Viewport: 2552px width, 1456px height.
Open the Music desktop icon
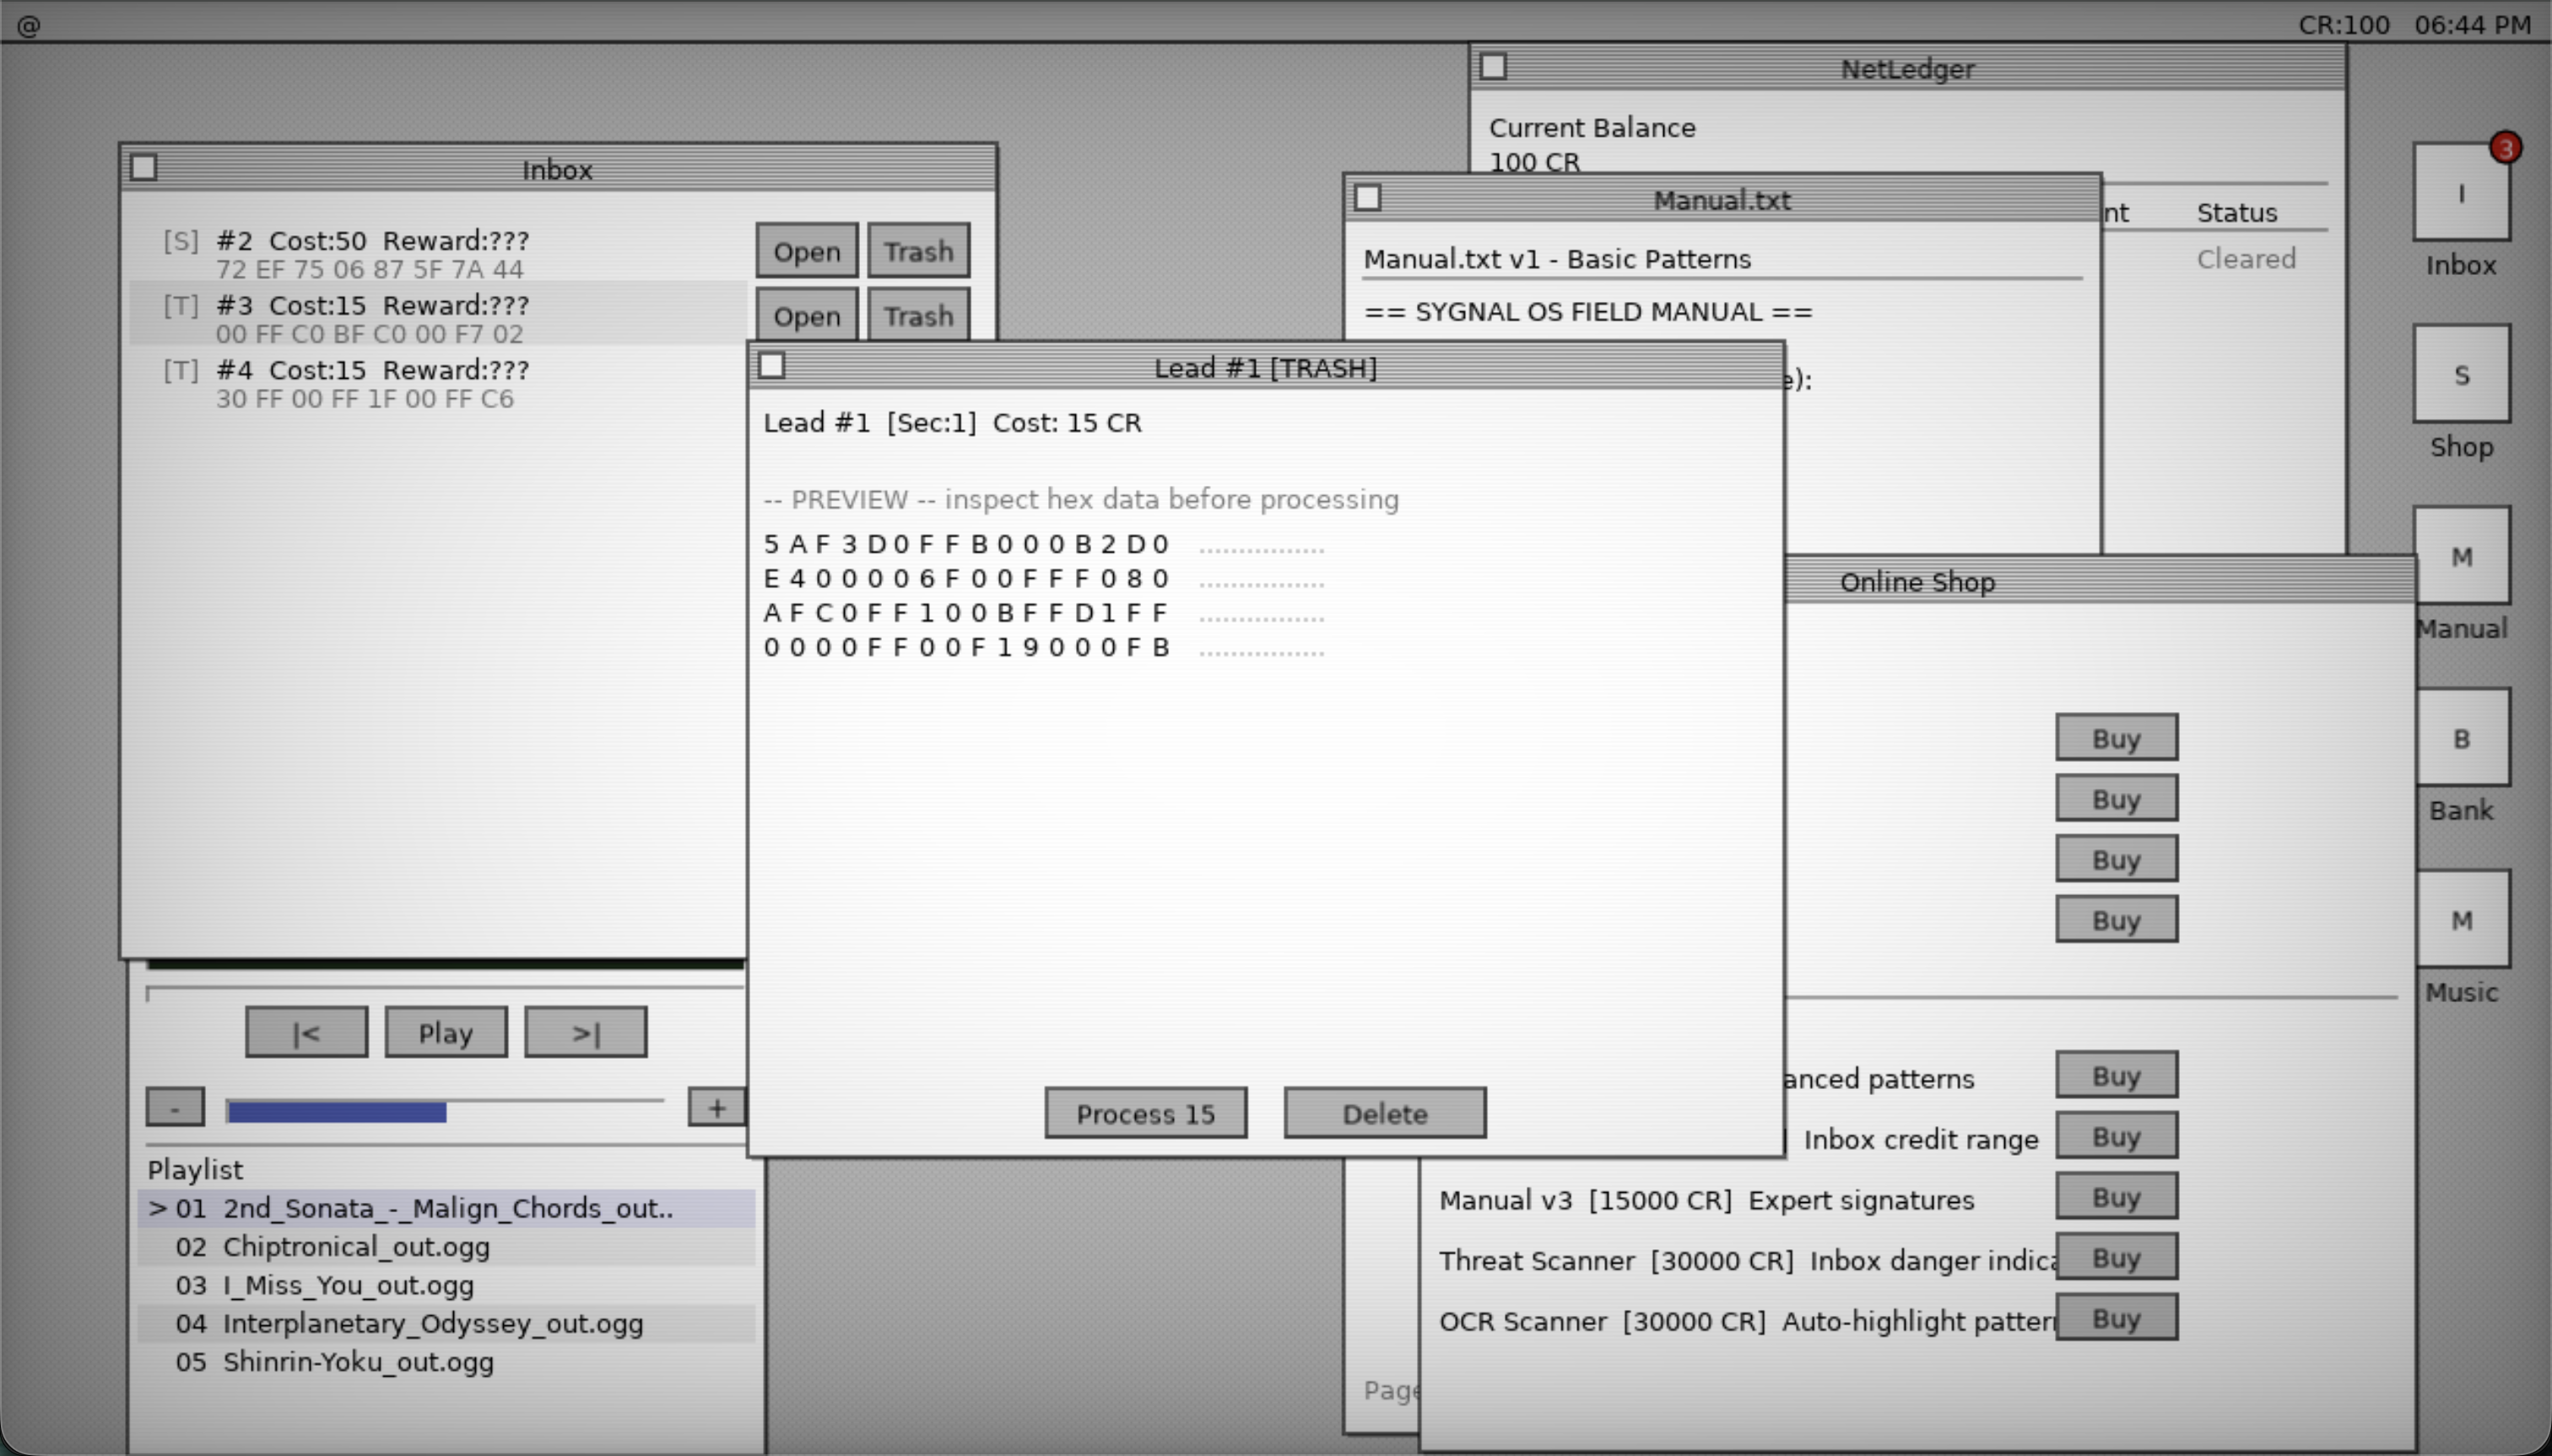(2460, 920)
